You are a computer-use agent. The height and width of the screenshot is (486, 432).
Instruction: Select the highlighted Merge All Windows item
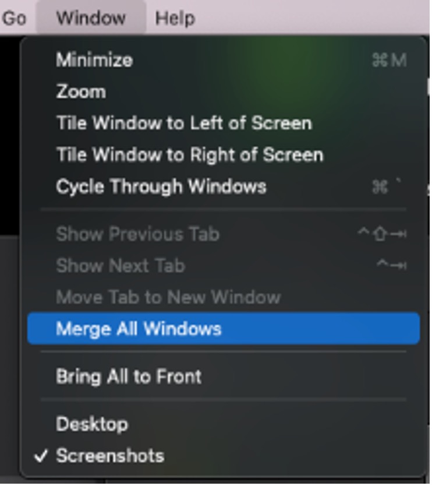[139, 329]
